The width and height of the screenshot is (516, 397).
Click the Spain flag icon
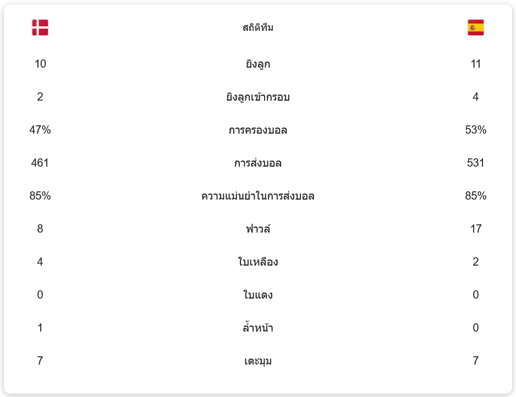pos(475,27)
